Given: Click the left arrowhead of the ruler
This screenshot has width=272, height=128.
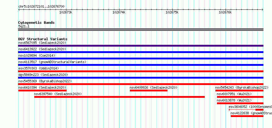Looking at the screenshot, I should [19, 10].
